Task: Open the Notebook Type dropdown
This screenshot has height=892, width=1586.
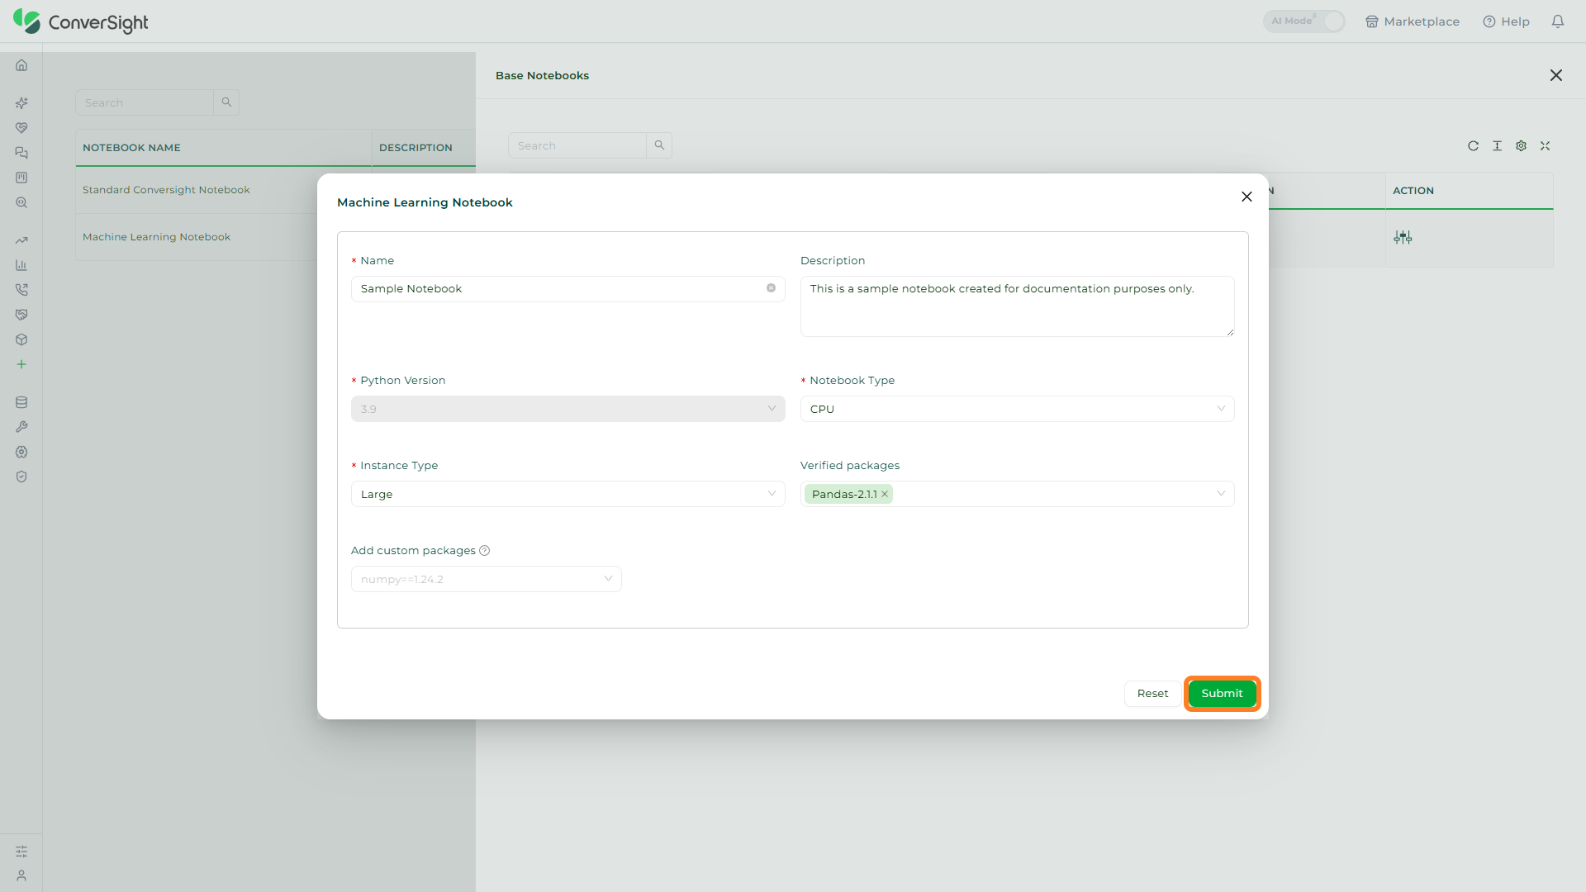Action: (x=1017, y=409)
